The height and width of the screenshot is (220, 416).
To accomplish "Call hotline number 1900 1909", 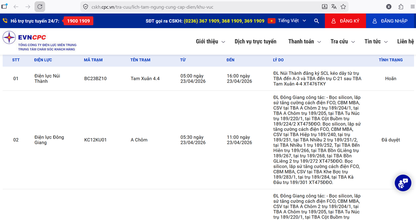I will [x=78, y=21].
